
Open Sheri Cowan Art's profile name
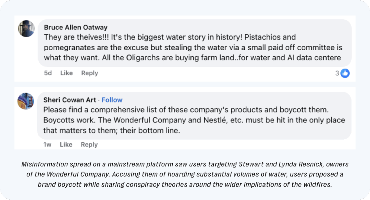[70, 100]
